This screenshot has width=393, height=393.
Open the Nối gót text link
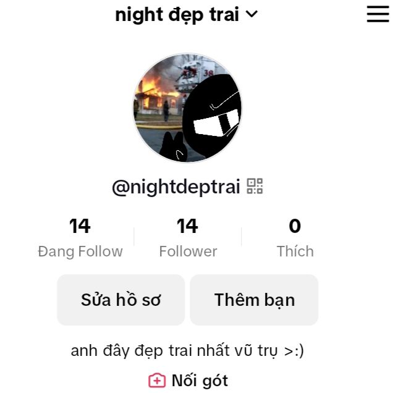point(200,381)
